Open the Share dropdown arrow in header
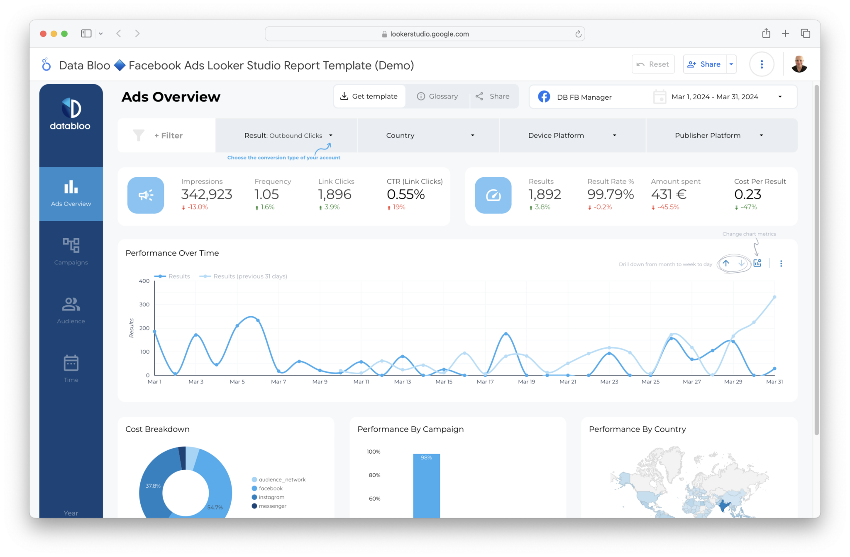Screen dimensions: 850x557 (731, 64)
